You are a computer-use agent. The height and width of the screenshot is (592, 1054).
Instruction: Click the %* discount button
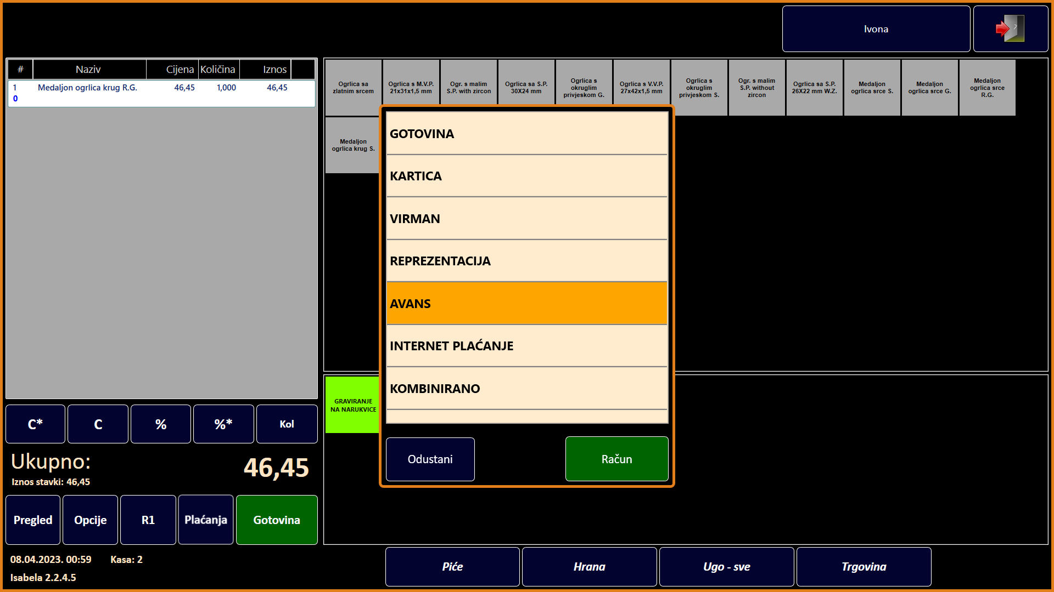tap(223, 424)
